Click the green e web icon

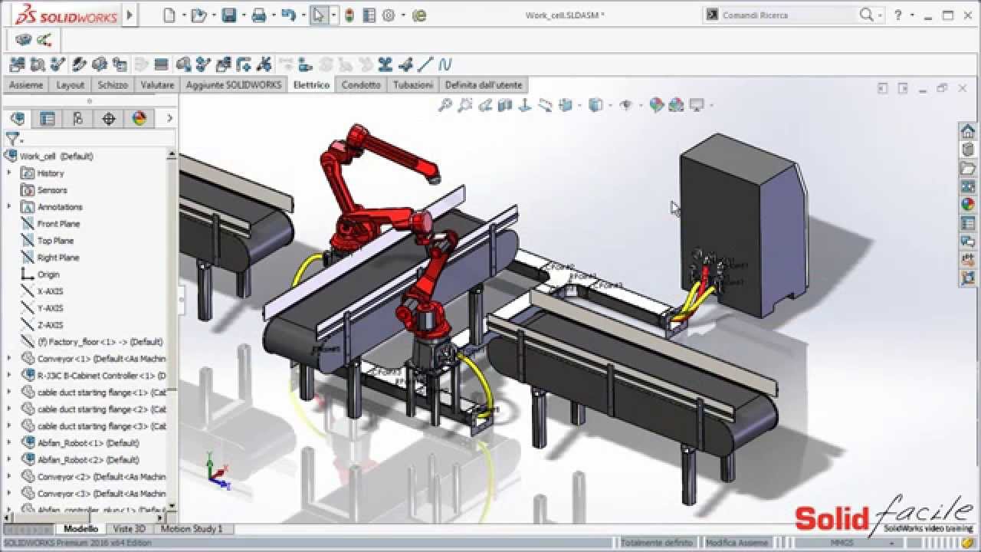point(418,15)
